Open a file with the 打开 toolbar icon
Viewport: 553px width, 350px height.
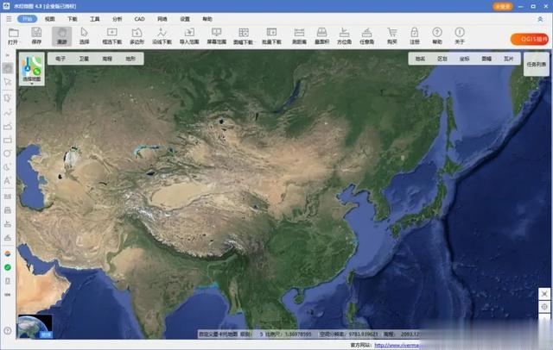14,36
